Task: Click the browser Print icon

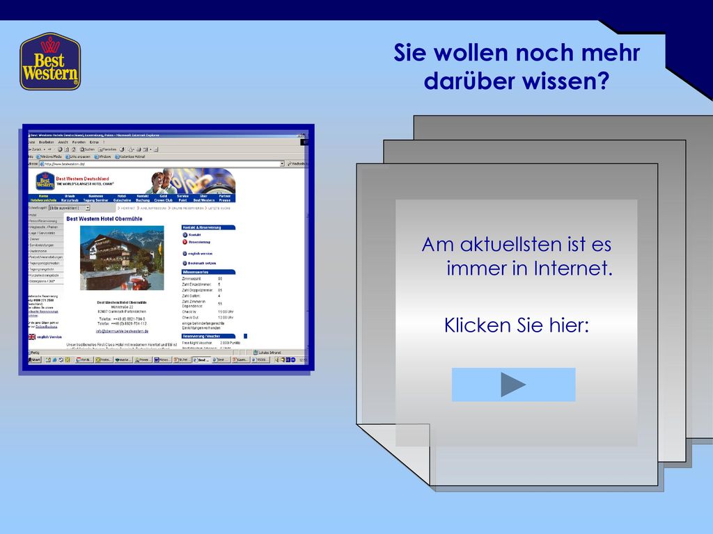Action: pos(139,149)
